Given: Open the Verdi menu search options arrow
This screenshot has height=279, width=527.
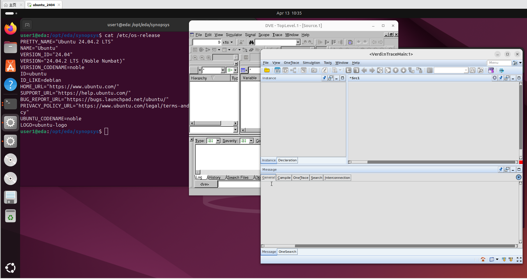Looking at the screenshot, I should pos(520,63).
